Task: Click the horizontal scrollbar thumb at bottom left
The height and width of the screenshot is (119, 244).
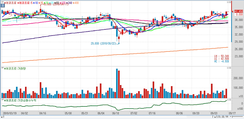Action: [4, 117]
